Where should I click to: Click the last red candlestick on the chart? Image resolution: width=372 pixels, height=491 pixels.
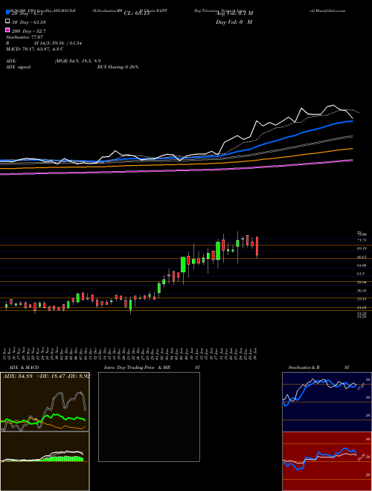pos(257,246)
